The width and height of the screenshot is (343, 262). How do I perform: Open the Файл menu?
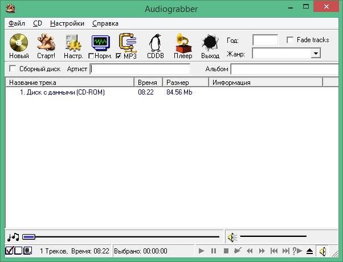click(x=17, y=23)
